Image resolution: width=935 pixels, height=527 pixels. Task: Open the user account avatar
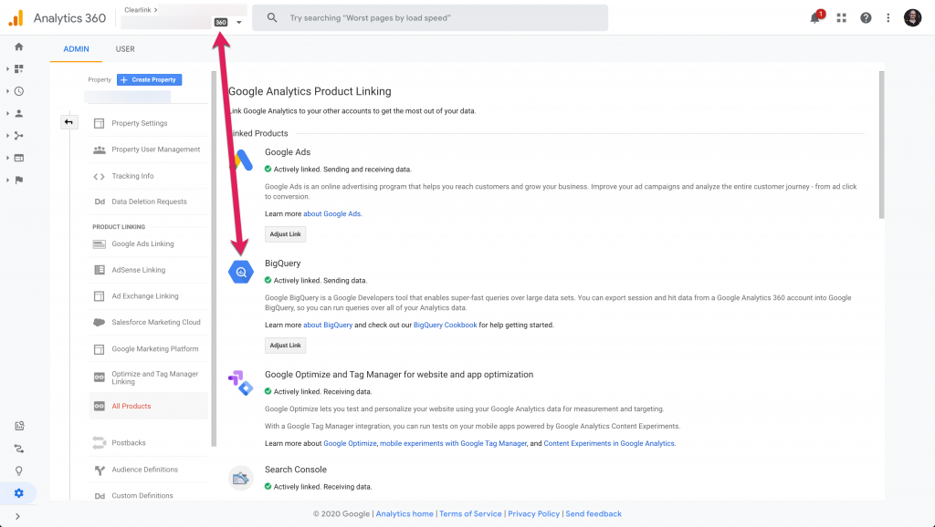(912, 18)
